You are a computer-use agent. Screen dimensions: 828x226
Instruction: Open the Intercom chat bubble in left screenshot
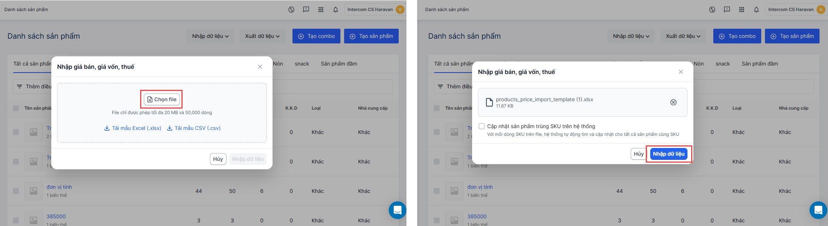(x=397, y=210)
